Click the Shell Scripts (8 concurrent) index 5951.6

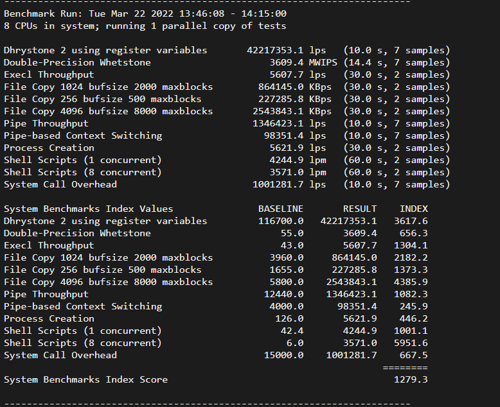click(x=411, y=343)
